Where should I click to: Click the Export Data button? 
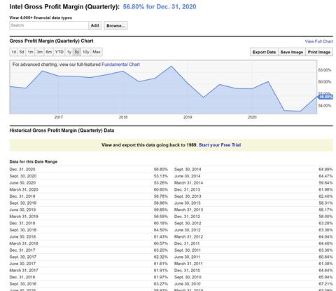click(x=264, y=52)
